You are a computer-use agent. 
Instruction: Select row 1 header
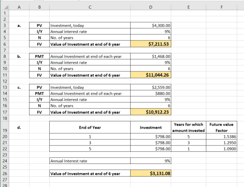(5, 13)
